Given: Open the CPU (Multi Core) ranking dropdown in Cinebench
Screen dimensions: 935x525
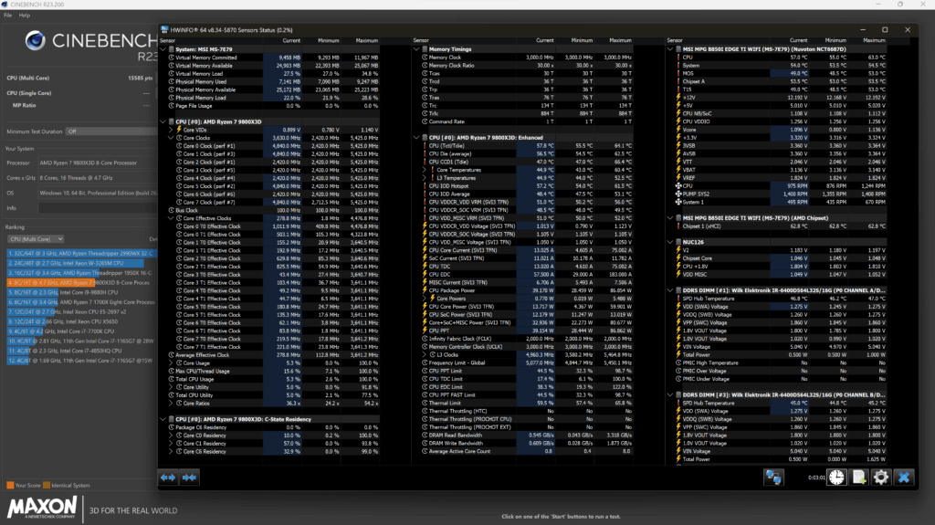Looking at the screenshot, I should (x=36, y=239).
